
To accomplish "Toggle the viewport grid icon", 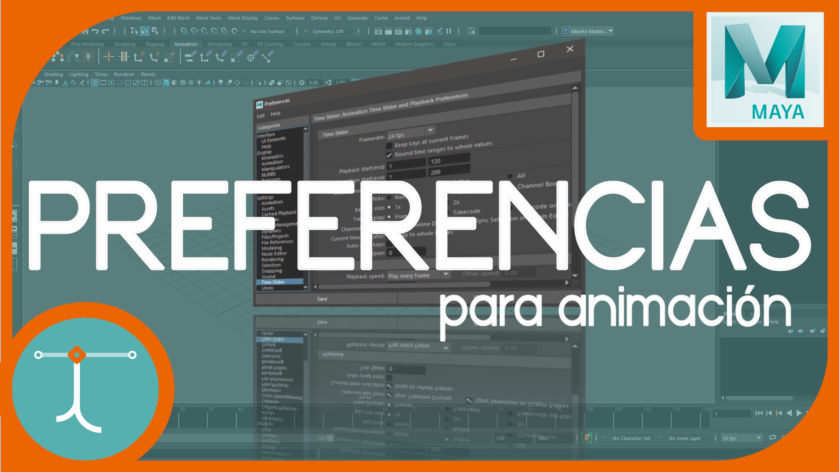I will click(95, 83).
